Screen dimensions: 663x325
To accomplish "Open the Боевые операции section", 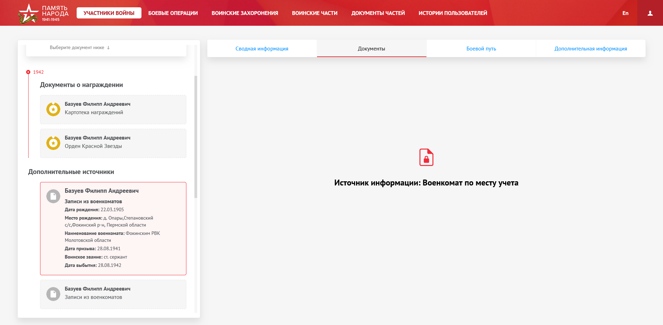I will point(173,13).
